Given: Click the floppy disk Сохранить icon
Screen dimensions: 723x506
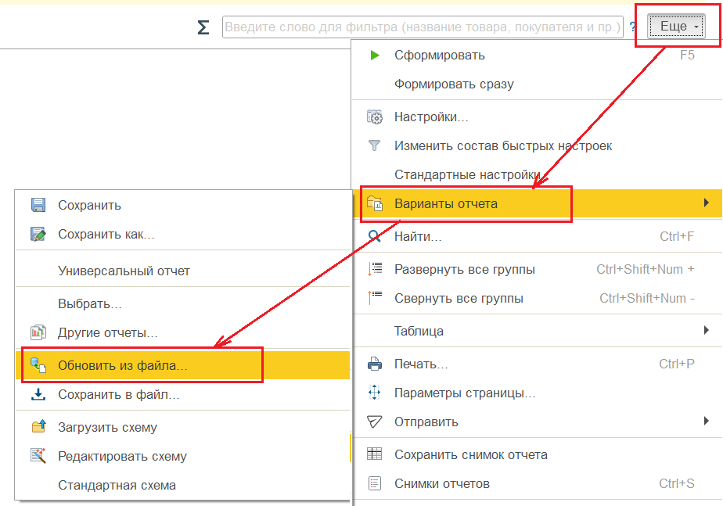Looking at the screenshot, I should coord(38,206).
